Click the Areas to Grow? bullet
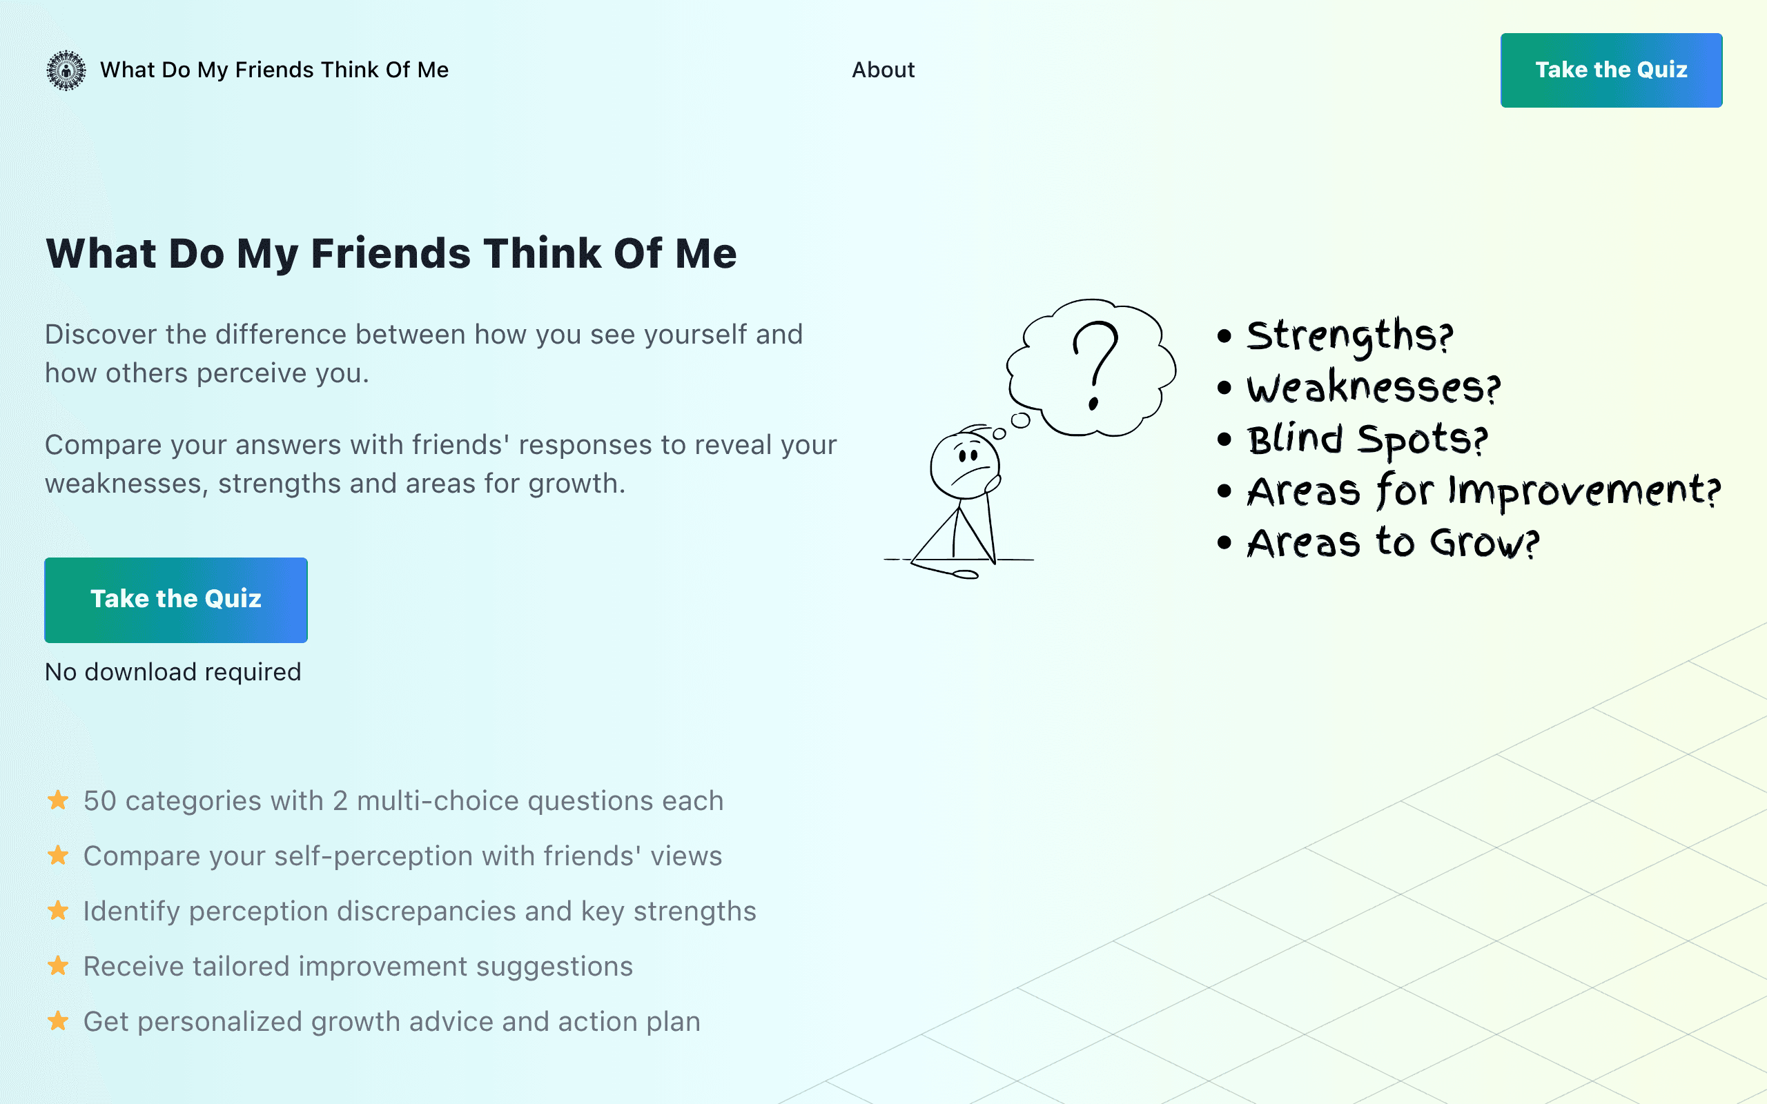1767x1104 pixels. (1378, 542)
